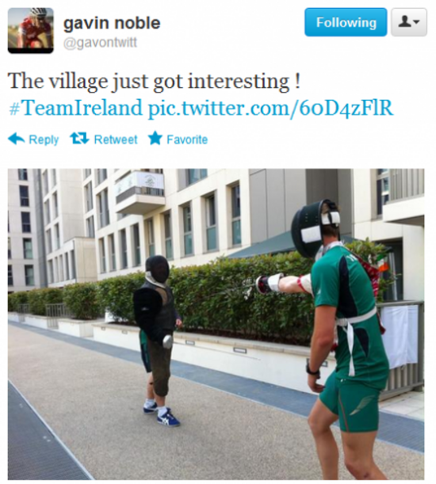Open the attached fencing photo
This screenshot has width=436, height=484.
[x=216, y=324]
